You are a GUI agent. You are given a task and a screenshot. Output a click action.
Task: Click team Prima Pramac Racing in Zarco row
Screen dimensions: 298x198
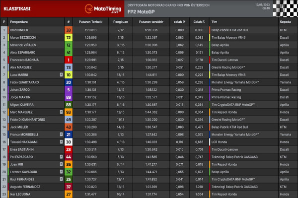point(226,90)
